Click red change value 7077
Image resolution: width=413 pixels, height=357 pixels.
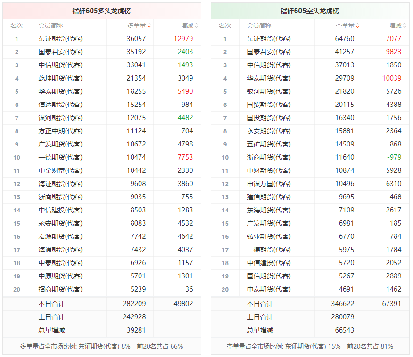(394, 39)
